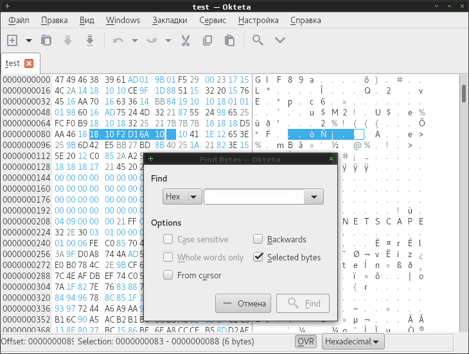This screenshot has width=469, height=354.
Task: Open the New document dropdown arrow
Action: pos(29,40)
